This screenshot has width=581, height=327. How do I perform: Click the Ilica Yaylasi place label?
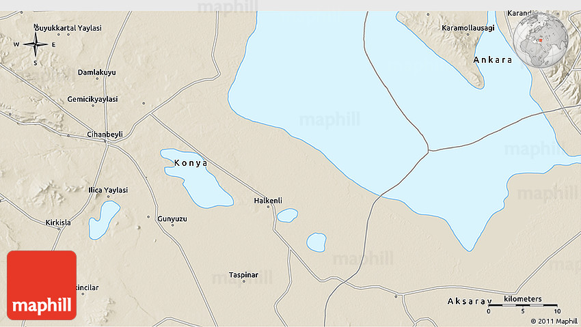[108, 190]
